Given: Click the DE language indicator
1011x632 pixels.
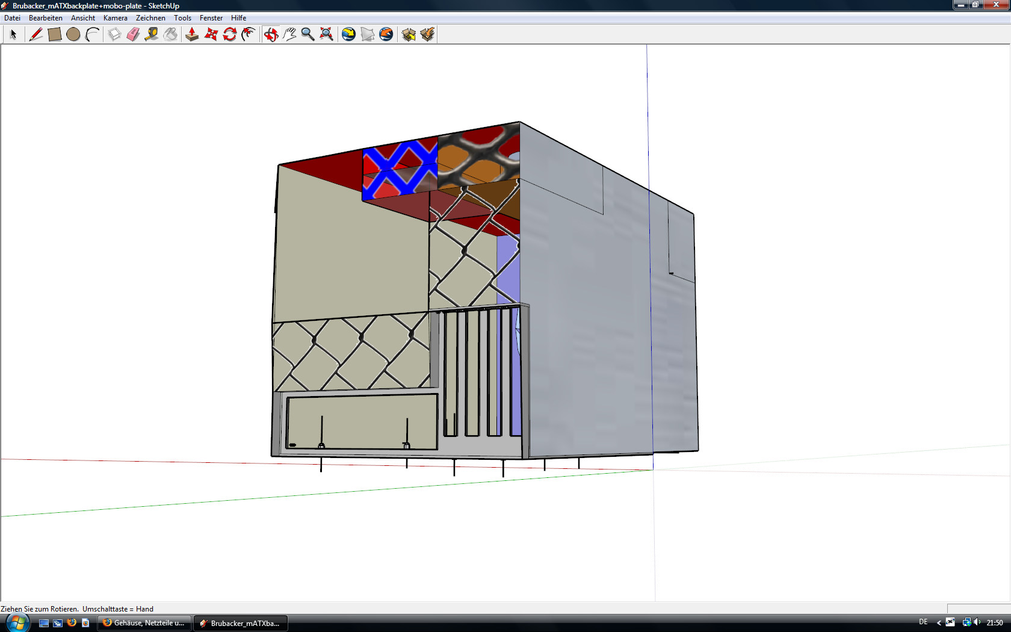Looking at the screenshot, I should pos(923,622).
